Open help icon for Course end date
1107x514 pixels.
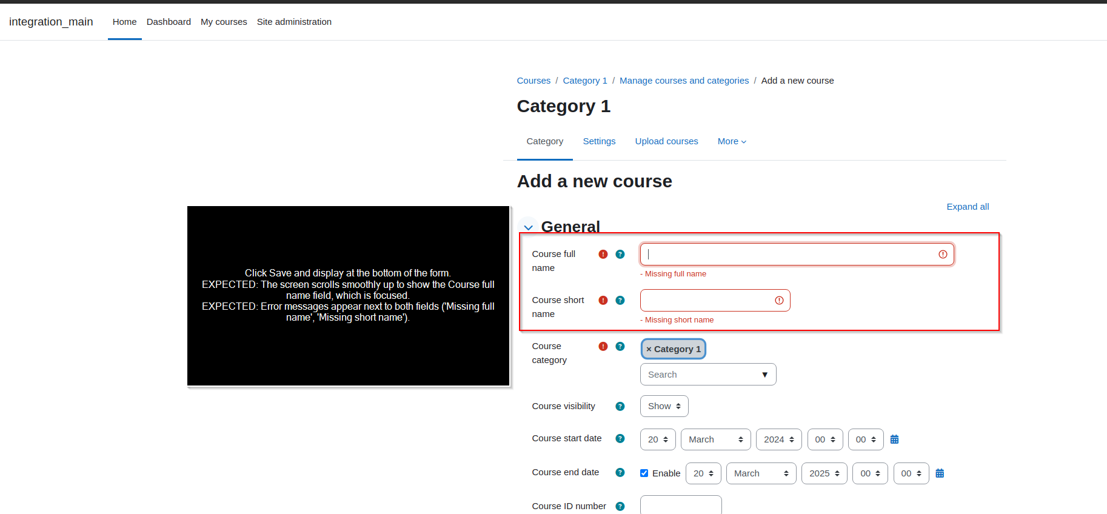coord(620,472)
